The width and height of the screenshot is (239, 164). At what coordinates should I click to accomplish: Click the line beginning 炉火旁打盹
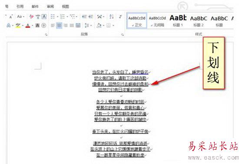click(120, 78)
